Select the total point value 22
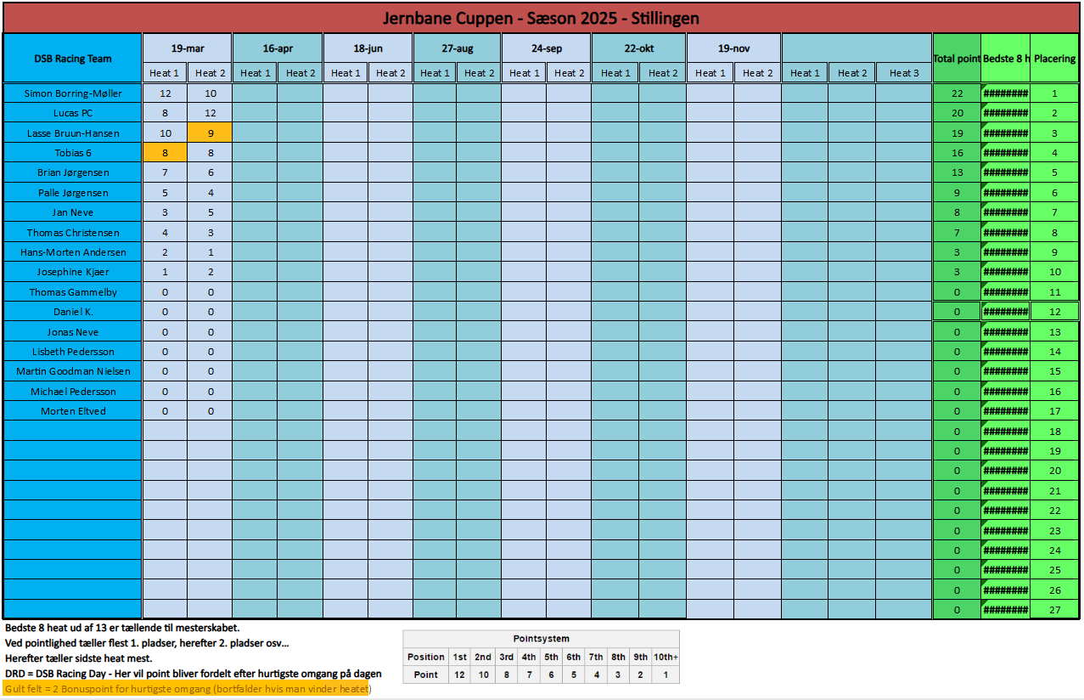This screenshot has width=1084, height=700. (957, 93)
